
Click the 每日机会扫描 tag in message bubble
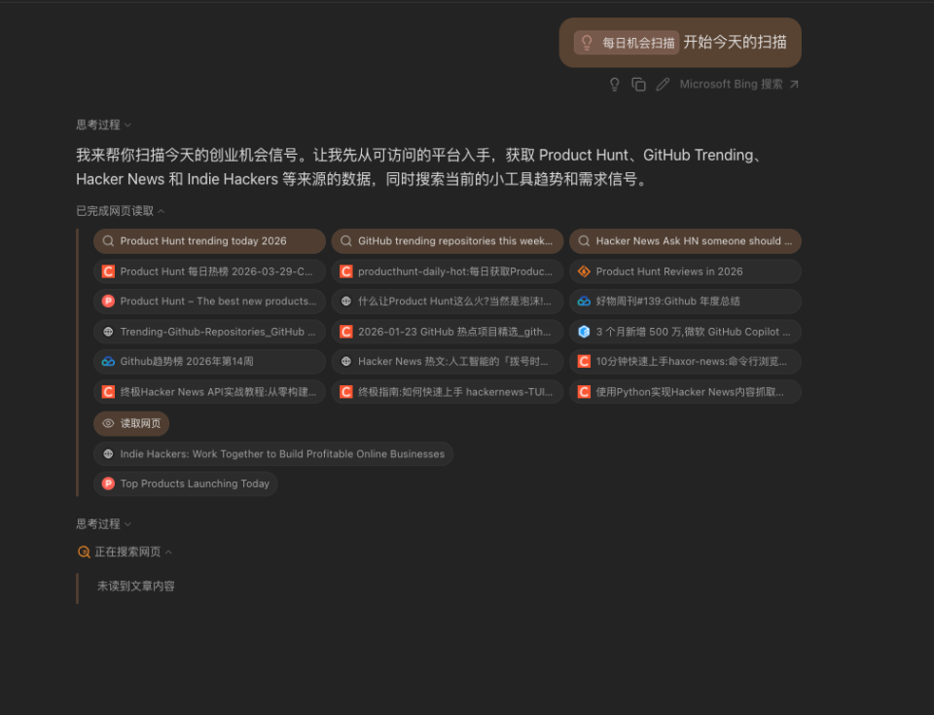click(626, 42)
